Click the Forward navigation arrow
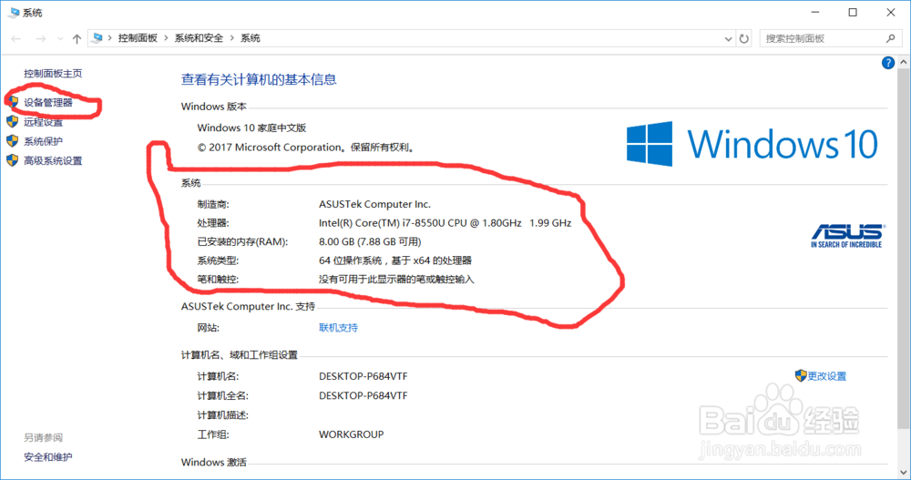This screenshot has width=911, height=480. pos(41,38)
